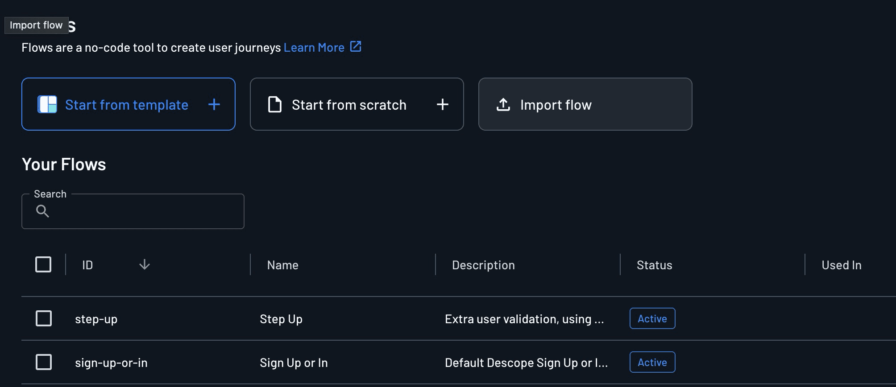Viewport: 896px width, 387px height.
Task: Sort flows by the Name column
Action: [282, 265]
